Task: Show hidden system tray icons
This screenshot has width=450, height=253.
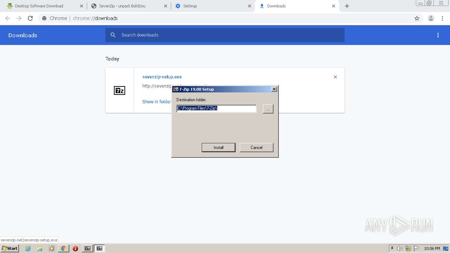Action: [392, 248]
